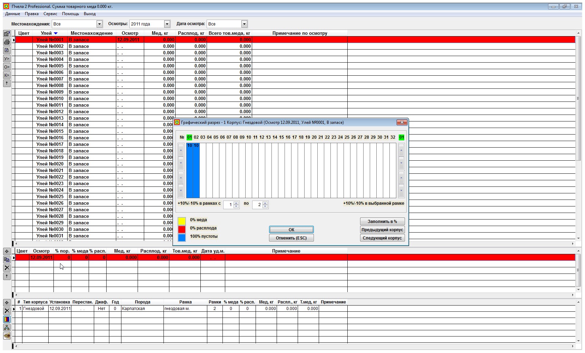Click the Местонахождение column header
The width and height of the screenshot is (585, 353).
coord(92,33)
